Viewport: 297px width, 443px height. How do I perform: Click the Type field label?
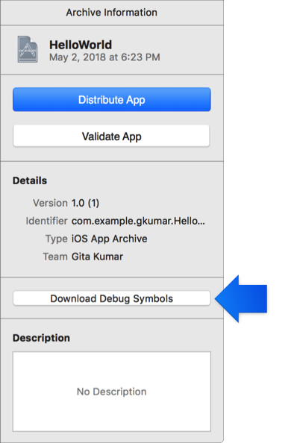pos(57,239)
